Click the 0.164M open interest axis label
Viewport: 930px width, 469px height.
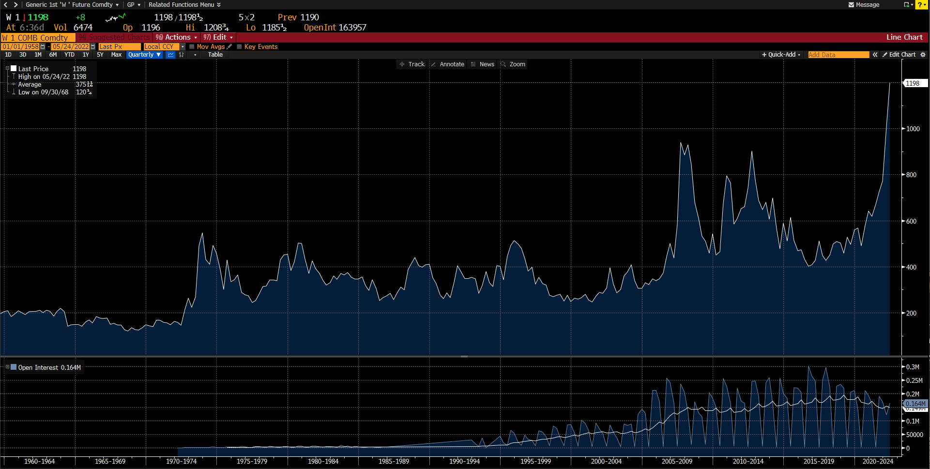tap(915, 404)
